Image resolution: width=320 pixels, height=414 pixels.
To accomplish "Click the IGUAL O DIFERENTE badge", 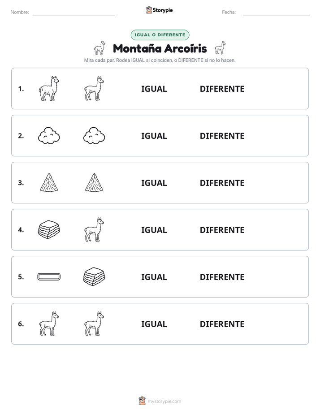I will [160, 35].
